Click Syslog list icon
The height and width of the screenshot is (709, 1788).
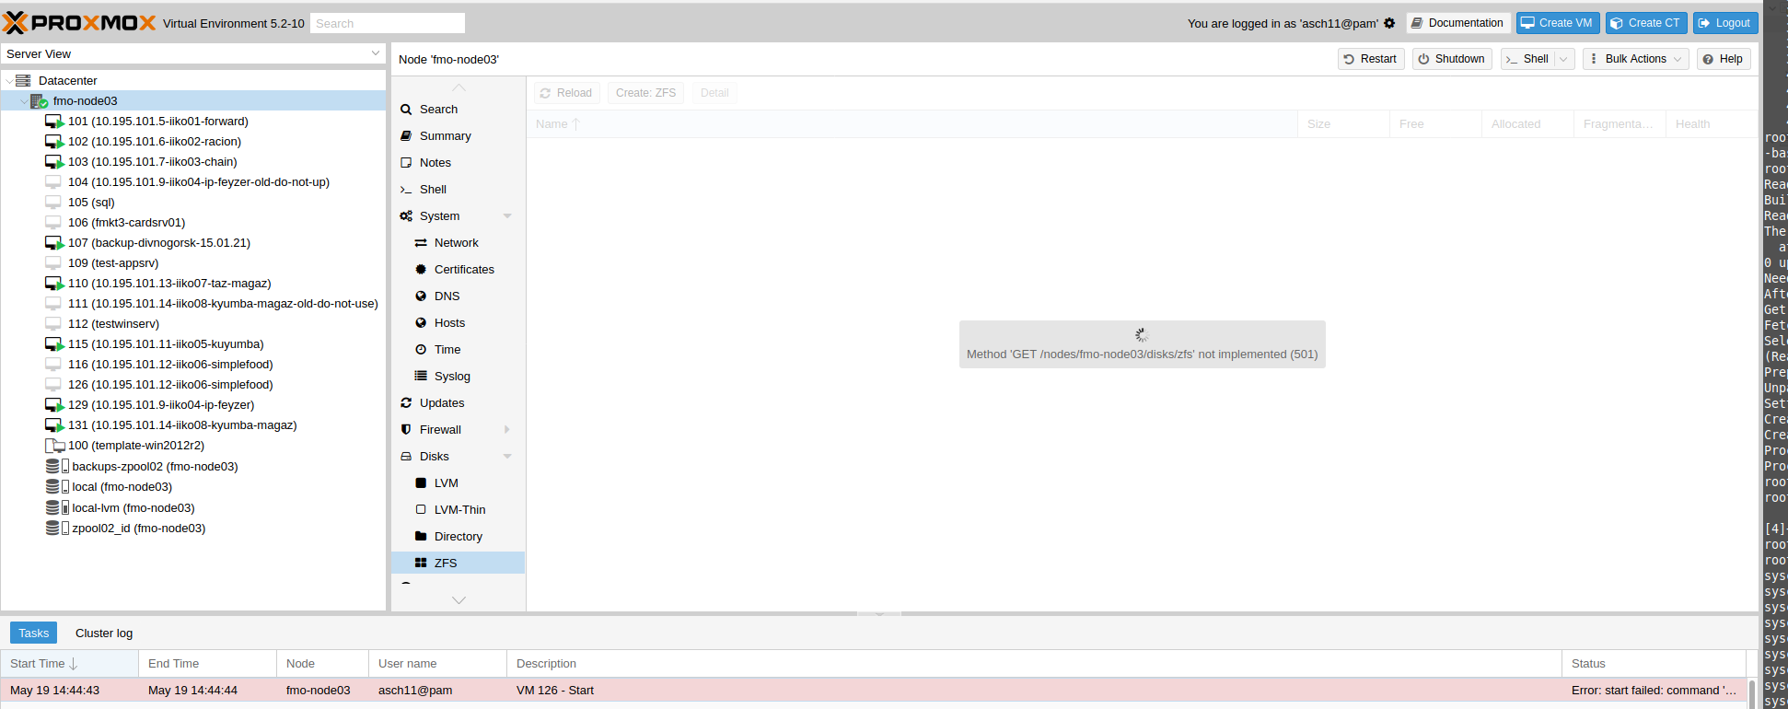point(421,377)
